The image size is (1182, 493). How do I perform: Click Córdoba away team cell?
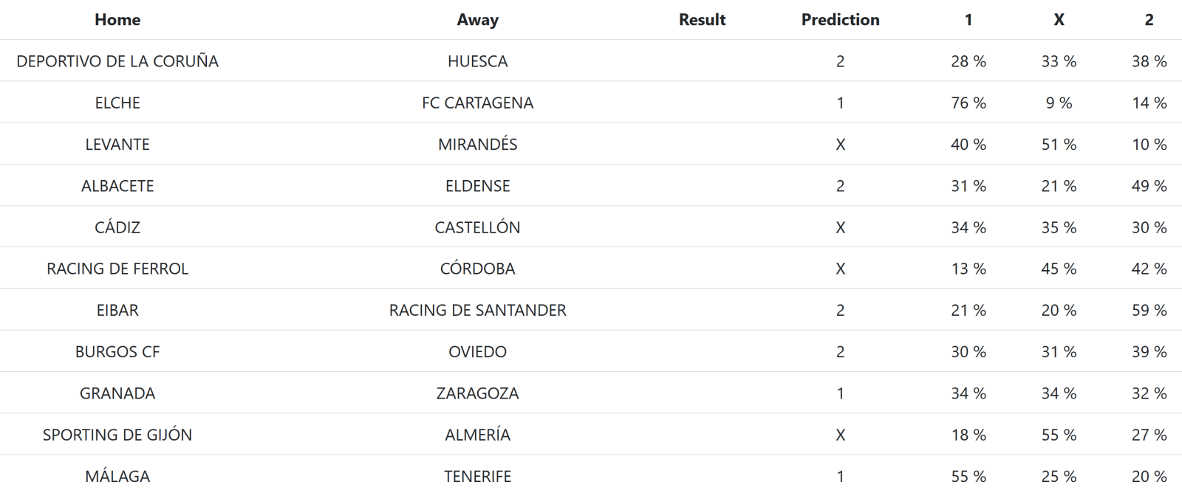coord(477,269)
